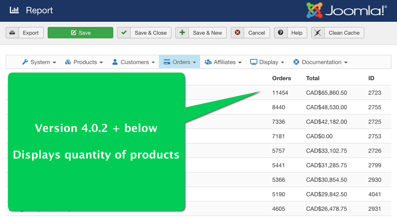Screen dimensions: 397x218
Task: Click the Help question mark icon
Action: (281, 33)
